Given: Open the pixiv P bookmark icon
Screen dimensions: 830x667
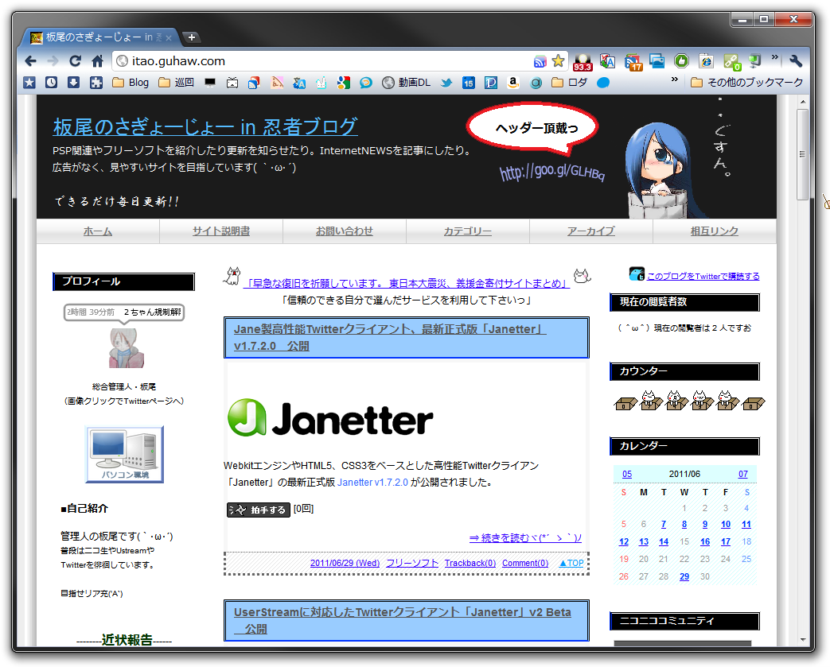Looking at the screenshot, I should [491, 83].
